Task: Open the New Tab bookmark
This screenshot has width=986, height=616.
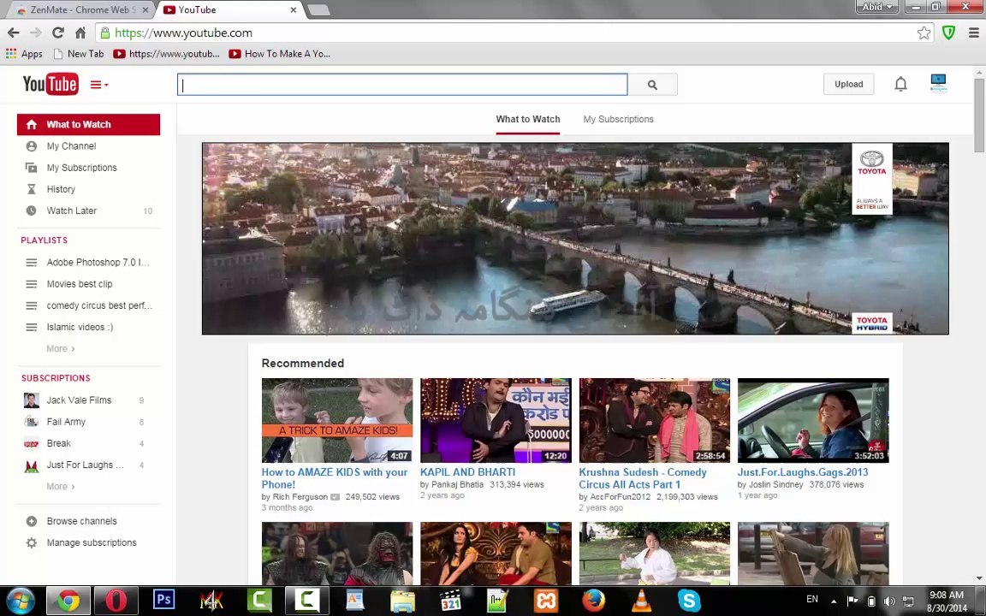Action: tap(79, 54)
